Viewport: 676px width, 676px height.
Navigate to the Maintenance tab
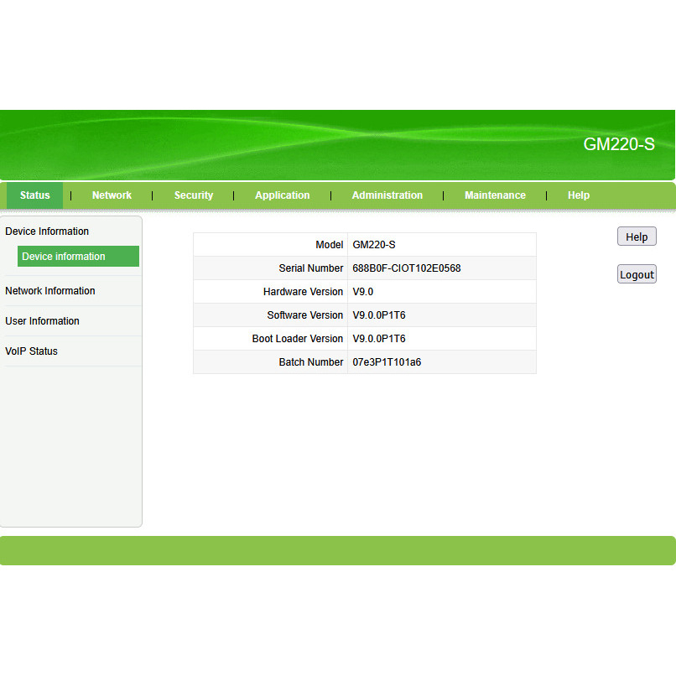coord(495,195)
